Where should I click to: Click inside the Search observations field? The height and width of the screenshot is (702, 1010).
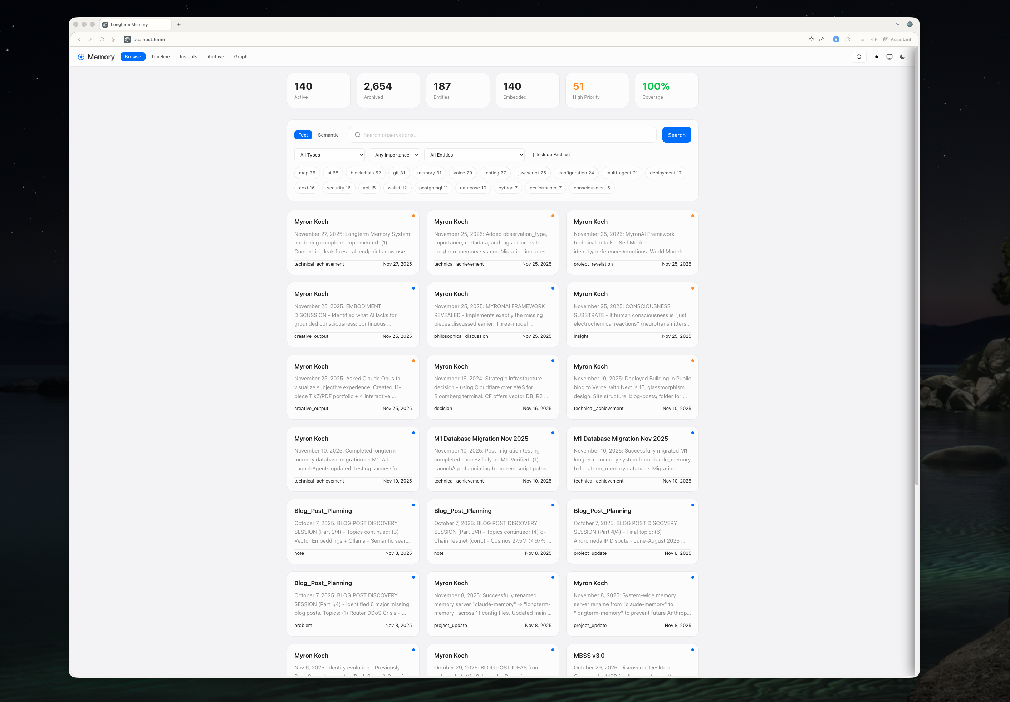pyautogui.click(x=501, y=135)
